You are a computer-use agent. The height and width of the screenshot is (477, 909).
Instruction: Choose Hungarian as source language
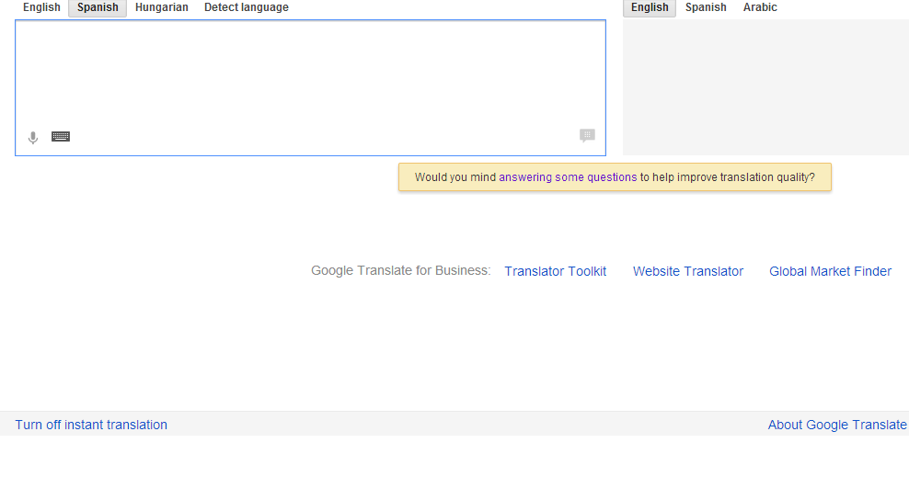tap(161, 7)
